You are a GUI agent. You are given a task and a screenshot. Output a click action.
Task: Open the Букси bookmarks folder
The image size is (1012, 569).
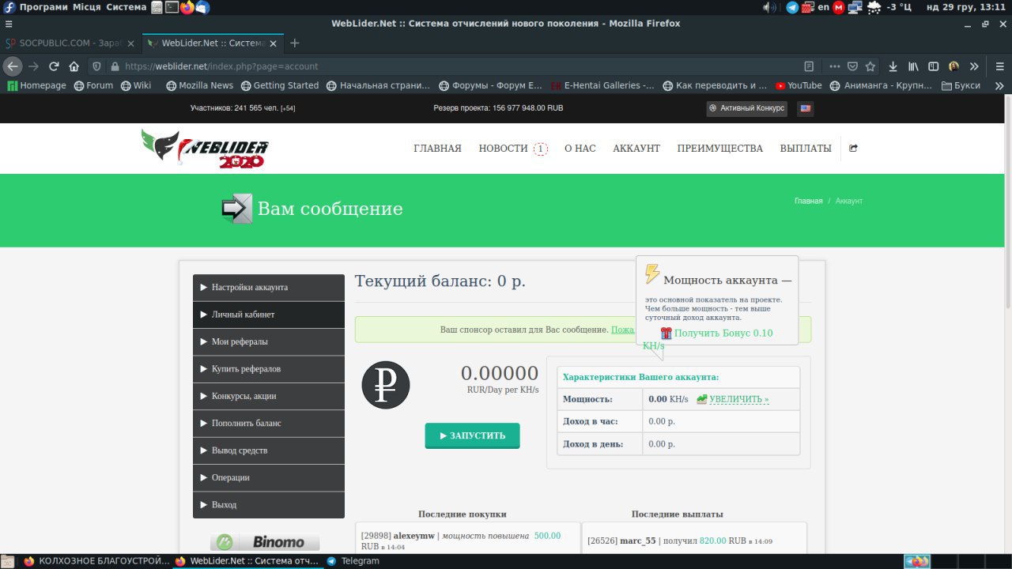(x=961, y=85)
